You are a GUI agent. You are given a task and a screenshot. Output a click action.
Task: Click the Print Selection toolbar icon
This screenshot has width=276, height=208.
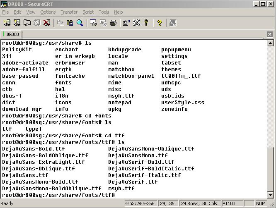click(103, 23)
